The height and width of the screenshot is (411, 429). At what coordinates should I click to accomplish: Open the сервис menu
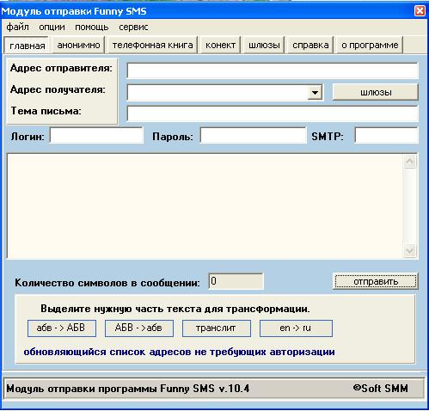(133, 27)
